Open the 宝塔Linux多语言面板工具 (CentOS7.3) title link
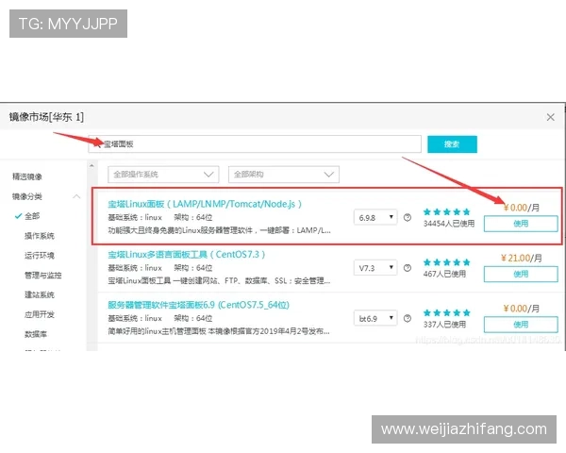 point(187,255)
